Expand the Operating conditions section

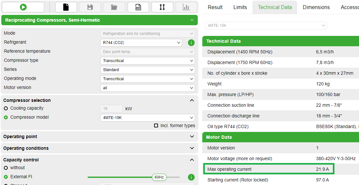click(x=99, y=148)
